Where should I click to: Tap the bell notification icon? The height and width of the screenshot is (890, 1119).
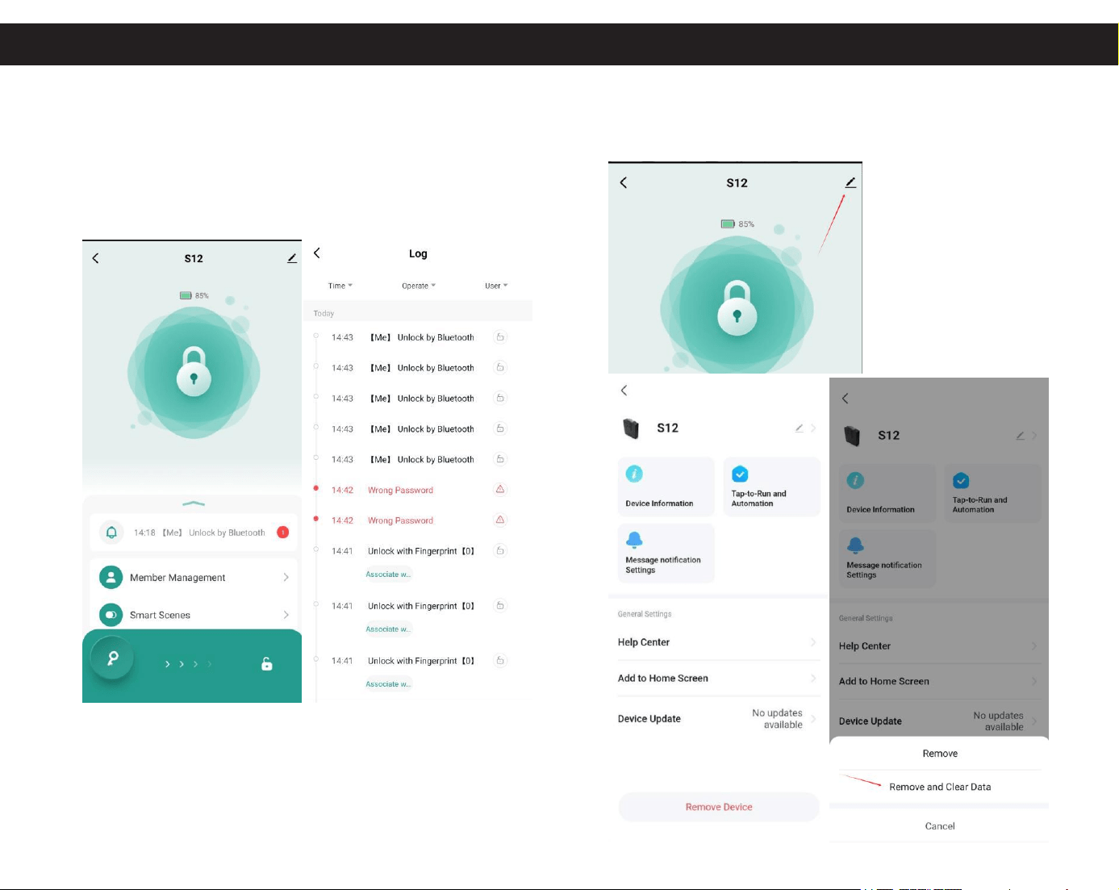(111, 533)
